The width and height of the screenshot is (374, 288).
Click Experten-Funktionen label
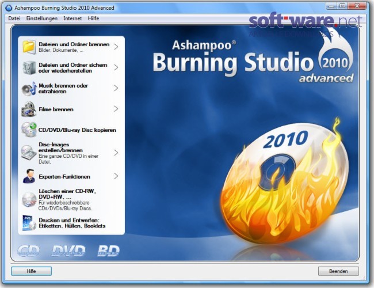pyautogui.click(x=64, y=177)
